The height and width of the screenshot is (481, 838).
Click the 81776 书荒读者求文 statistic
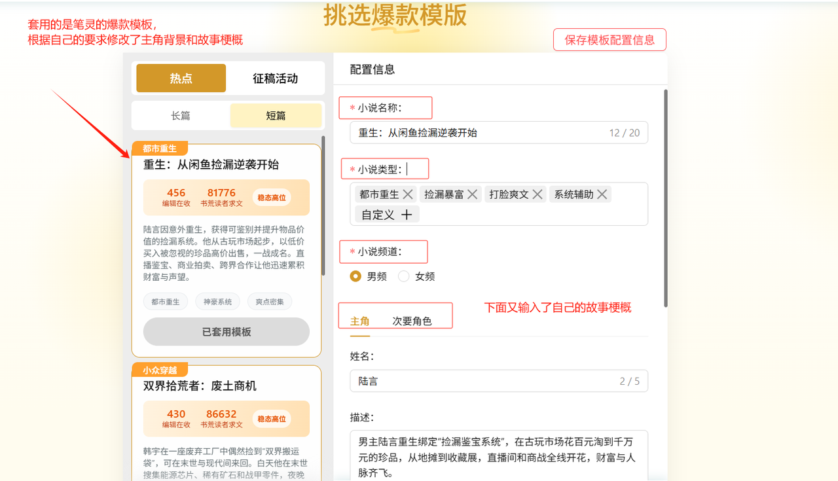click(221, 198)
